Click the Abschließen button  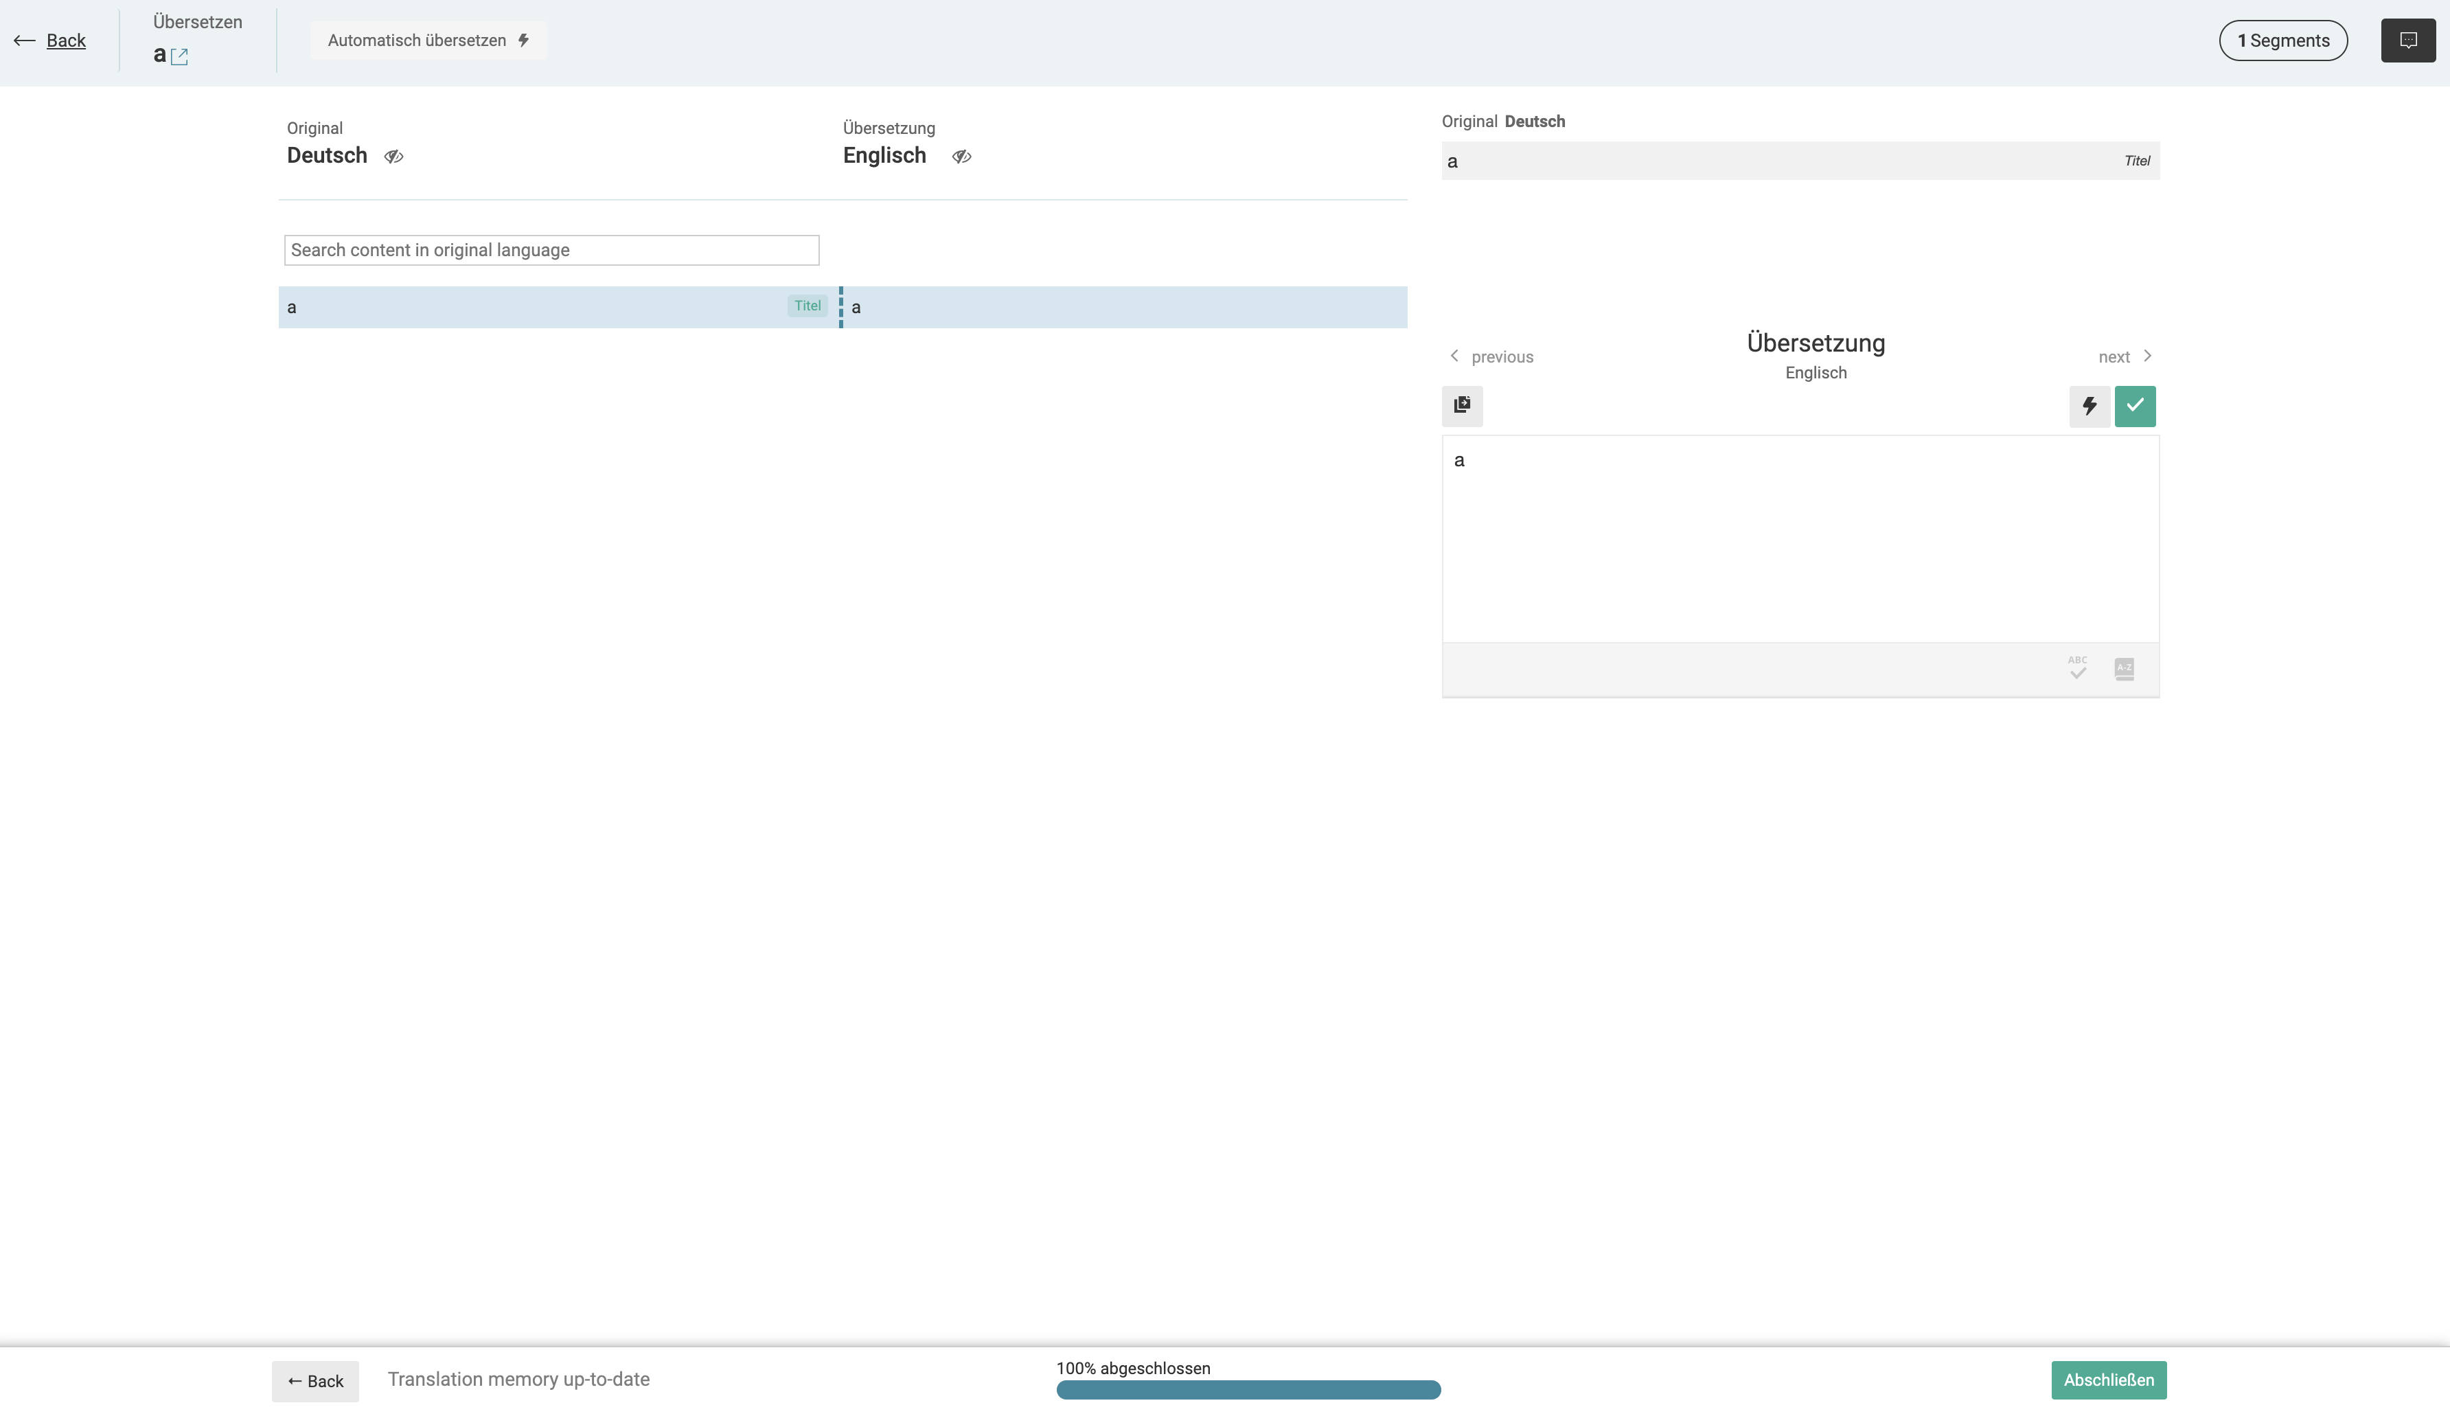click(x=2108, y=1379)
